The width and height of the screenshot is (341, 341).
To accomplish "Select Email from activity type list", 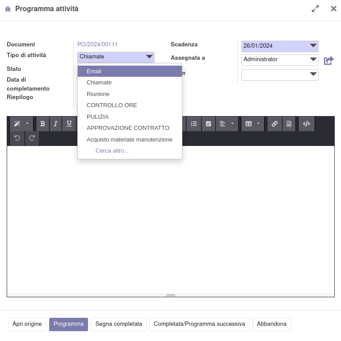I will point(94,71).
